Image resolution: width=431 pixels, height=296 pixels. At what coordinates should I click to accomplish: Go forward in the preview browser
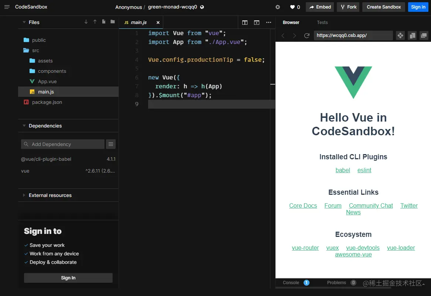[x=294, y=35]
